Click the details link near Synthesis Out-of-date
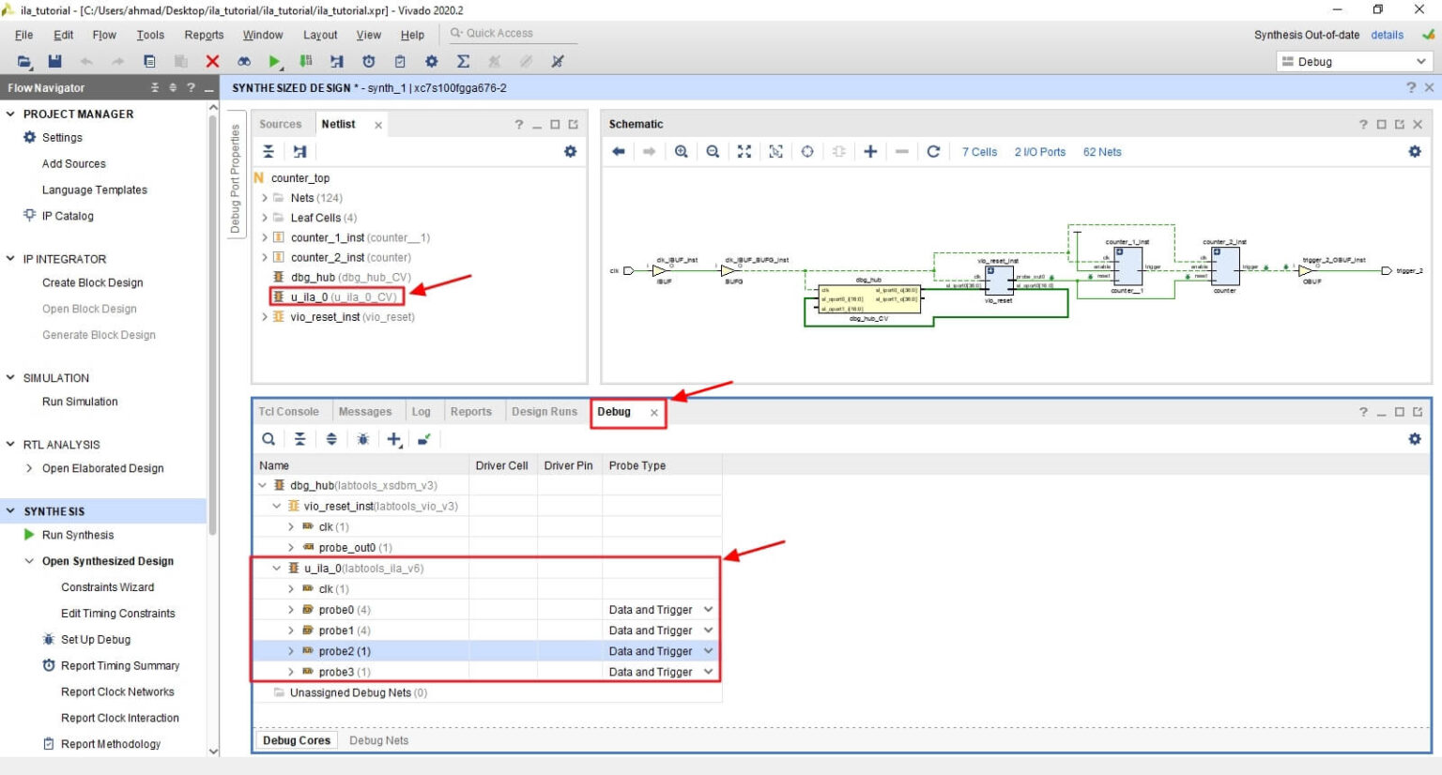 (x=1387, y=35)
